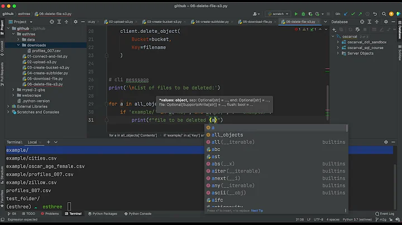Run with Coverage icon in toolbar
This screenshot has height=225, width=402.
(310, 14)
